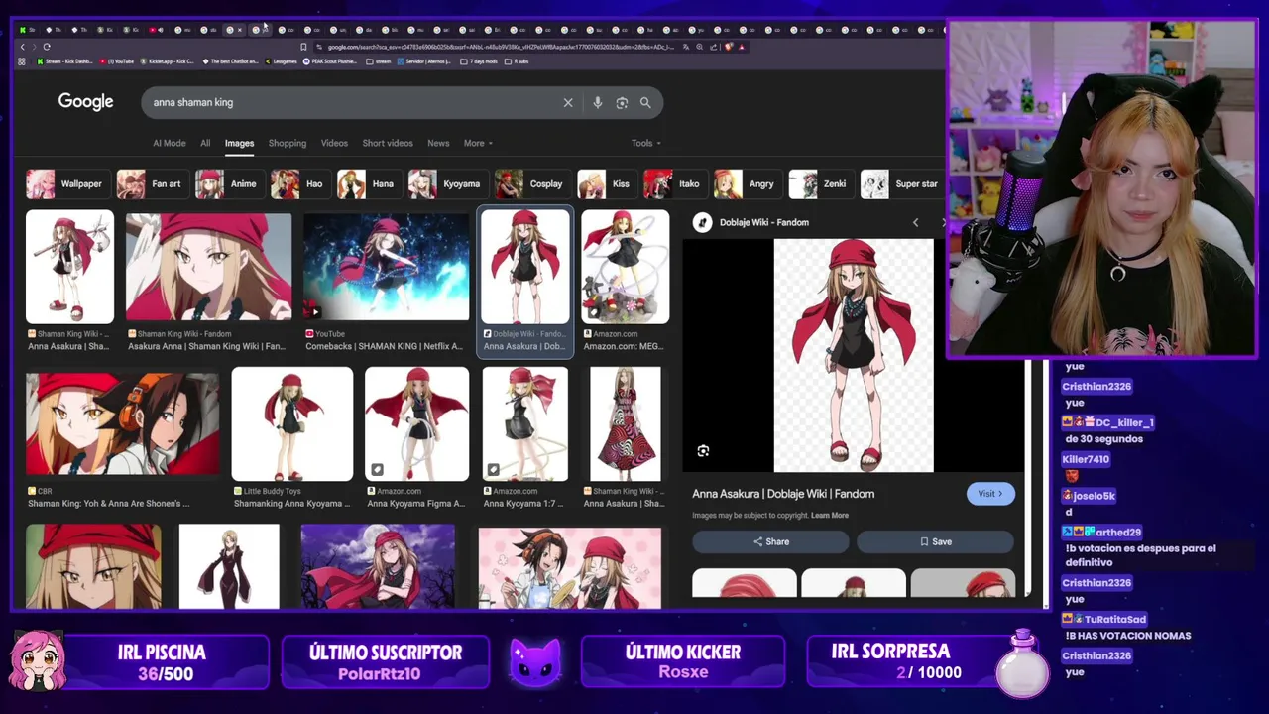Filter images by the Fan art chip
Viewport: 1269px width, 714px height.
pyautogui.click(x=151, y=183)
